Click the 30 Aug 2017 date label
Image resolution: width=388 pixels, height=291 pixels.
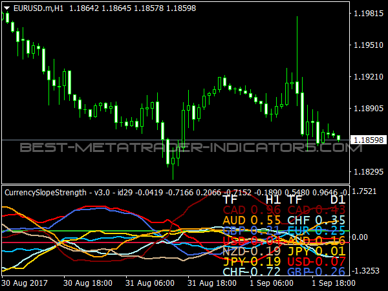click(25, 283)
